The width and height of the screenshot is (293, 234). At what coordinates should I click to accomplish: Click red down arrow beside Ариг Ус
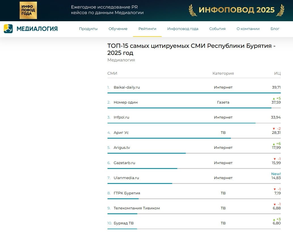click(x=274, y=129)
